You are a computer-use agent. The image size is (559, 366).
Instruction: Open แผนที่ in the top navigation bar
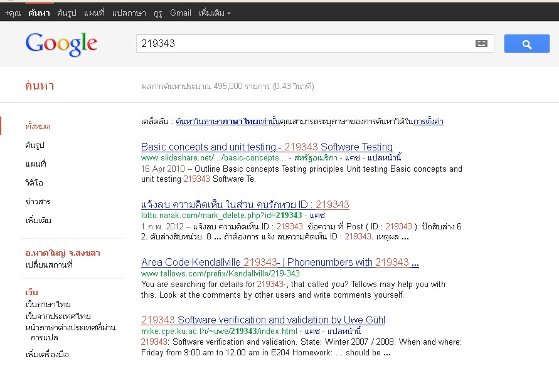pyautogui.click(x=94, y=13)
